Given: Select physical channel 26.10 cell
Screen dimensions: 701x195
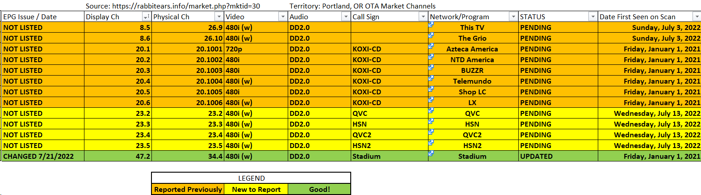Looking at the screenshot, I should click(x=188, y=38).
